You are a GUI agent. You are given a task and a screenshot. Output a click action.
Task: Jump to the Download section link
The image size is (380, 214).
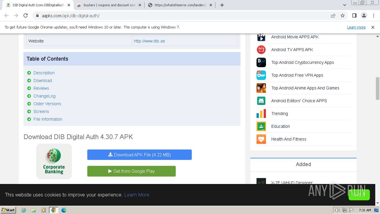tap(43, 81)
